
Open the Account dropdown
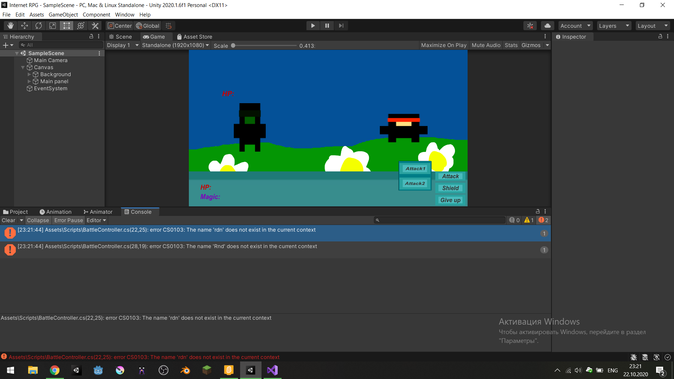[x=575, y=26]
